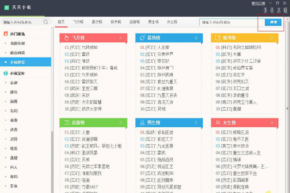Select 同人 category in sidebar

tap(14, 167)
